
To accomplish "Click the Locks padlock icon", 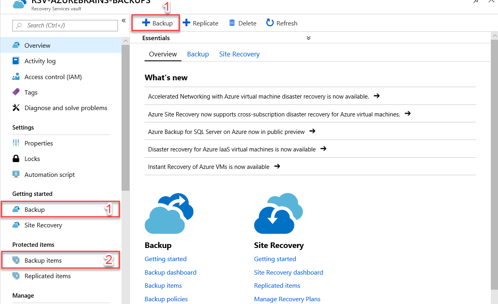I will point(16,159).
